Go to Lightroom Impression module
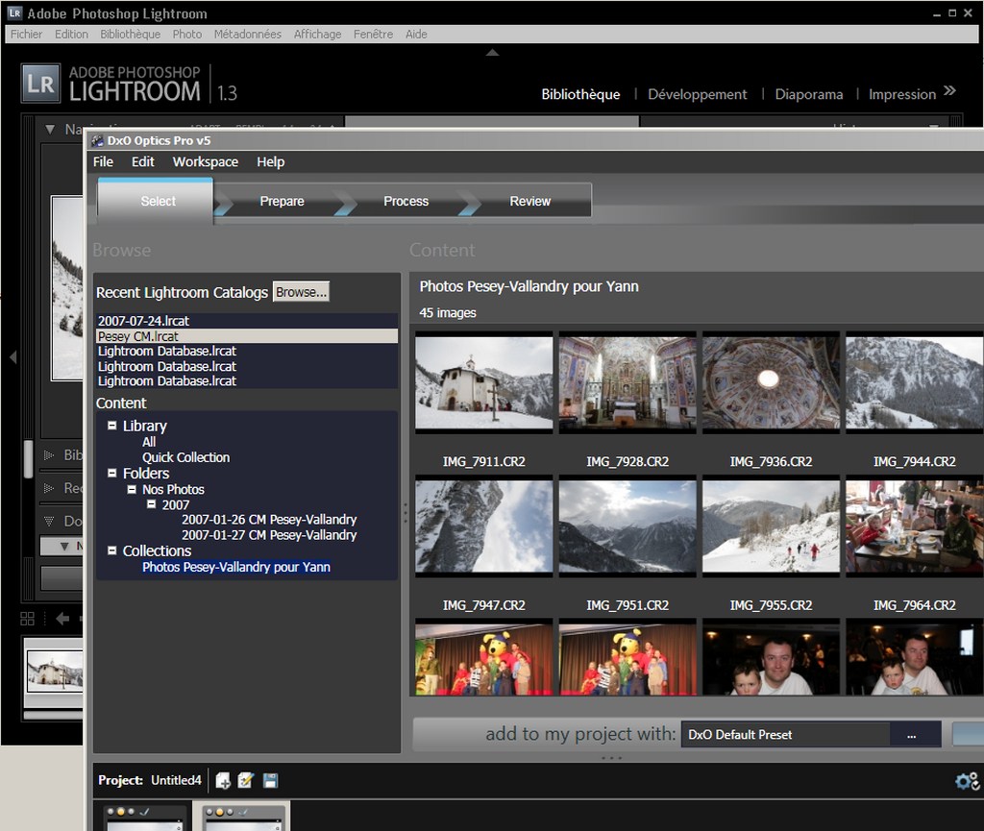 coord(901,94)
